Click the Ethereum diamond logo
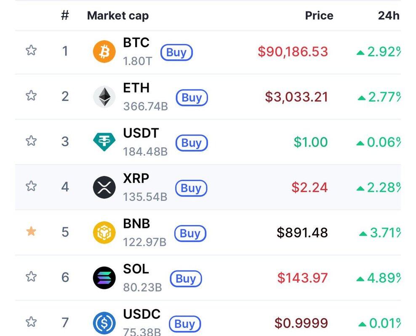416x336 pixels. tap(104, 97)
